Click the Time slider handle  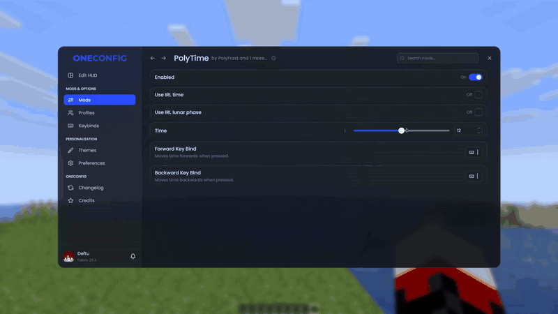click(402, 130)
